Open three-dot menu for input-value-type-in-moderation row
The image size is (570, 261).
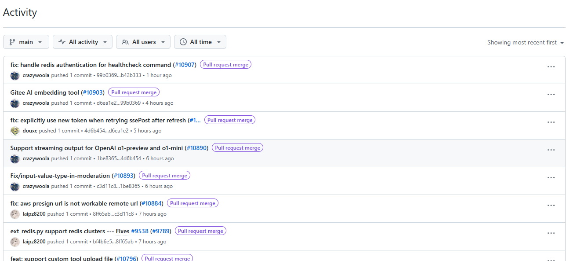(x=551, y=177)
